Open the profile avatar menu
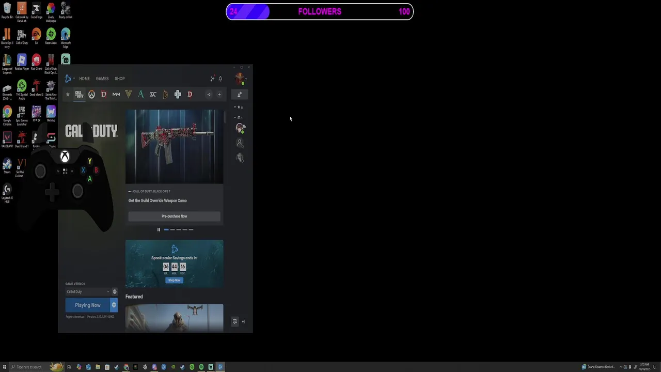Viewport: 661px width, 372px height. click(240, 79)
